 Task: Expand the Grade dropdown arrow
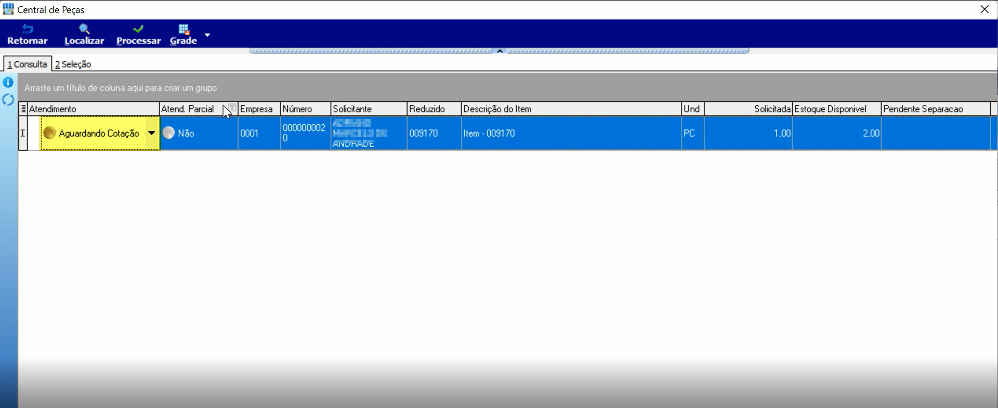point(207,35)
